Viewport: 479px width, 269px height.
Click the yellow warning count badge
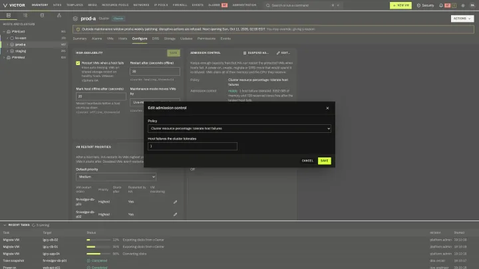tap(454, 5)
